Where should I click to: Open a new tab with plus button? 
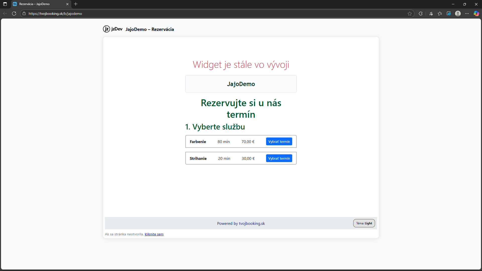coord(76,4)
